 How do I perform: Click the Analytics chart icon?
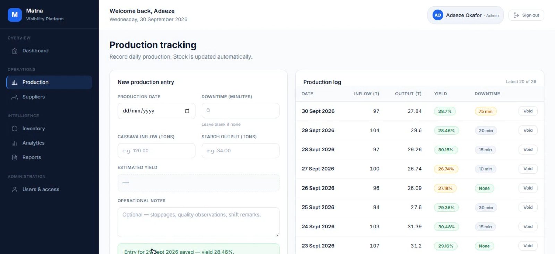click(x=15, y=143)
